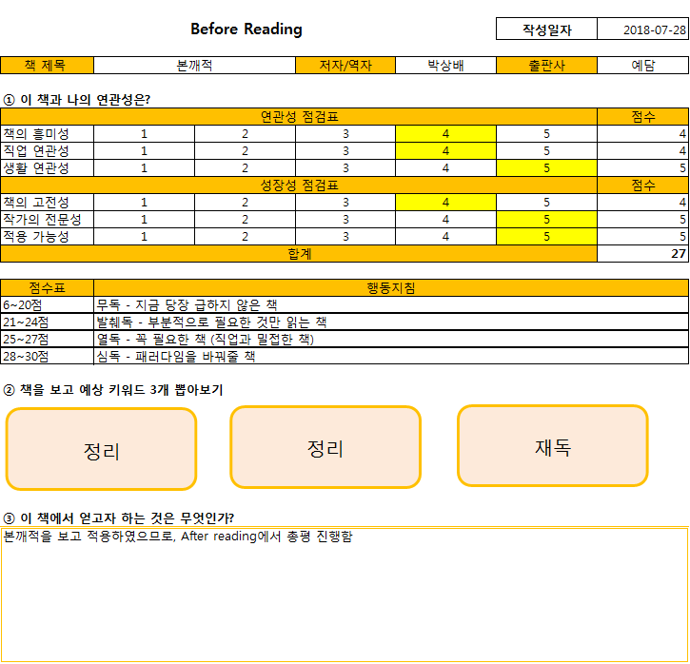Select the 적용 가능성 row label
The width and height of the screenshot is (690, 664).
(x=47, y=237)
